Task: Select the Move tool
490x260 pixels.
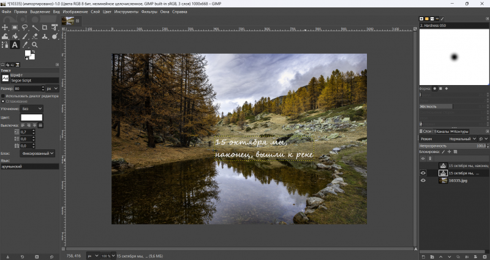Action: point(5,28)
